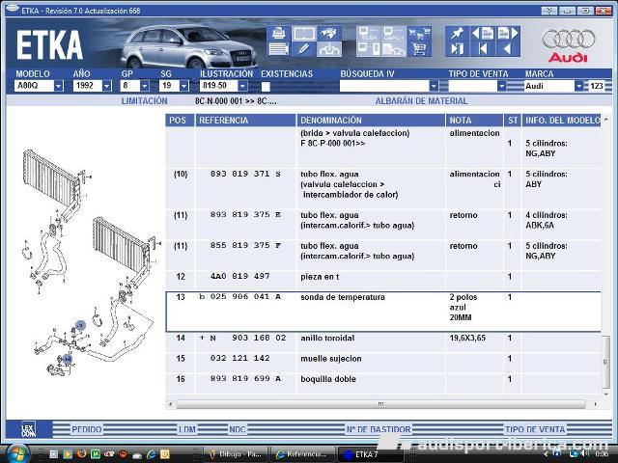Click the ST column header
The image size is (618, 463).
tap(513, 120)
